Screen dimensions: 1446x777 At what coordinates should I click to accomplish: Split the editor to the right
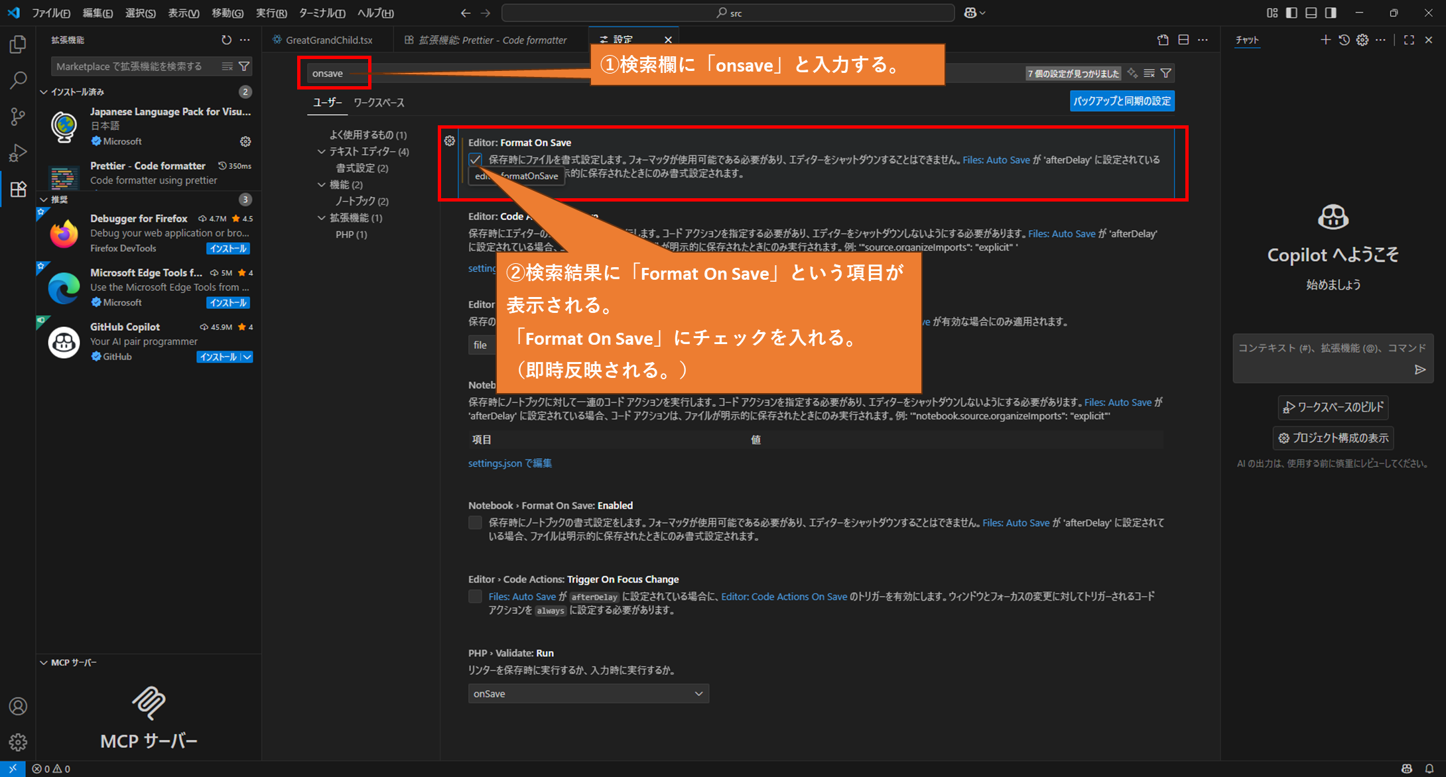point(1183,40)
